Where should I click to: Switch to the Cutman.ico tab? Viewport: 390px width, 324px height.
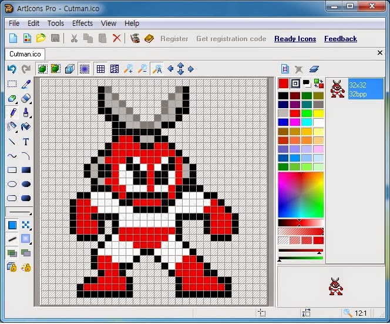tap(25, 54)
